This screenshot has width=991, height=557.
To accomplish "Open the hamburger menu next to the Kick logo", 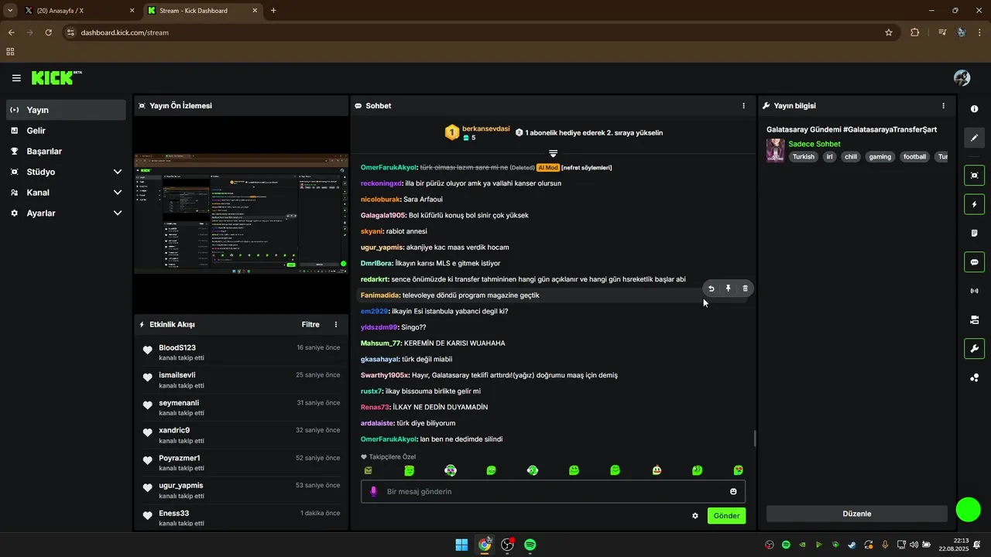I will [x=16, y=78].
